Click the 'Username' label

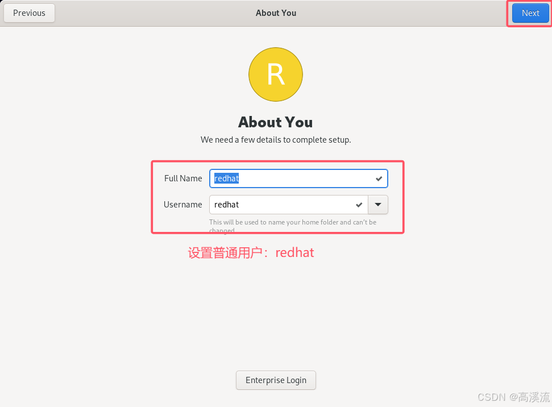point(182,205)
